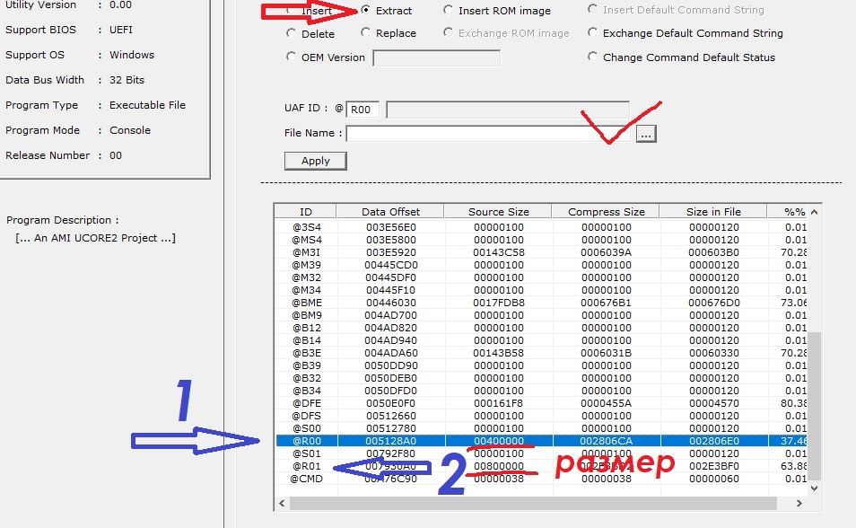Select the @DFE row
Viewport: 856px width, 528px height.
click(542, 403)
